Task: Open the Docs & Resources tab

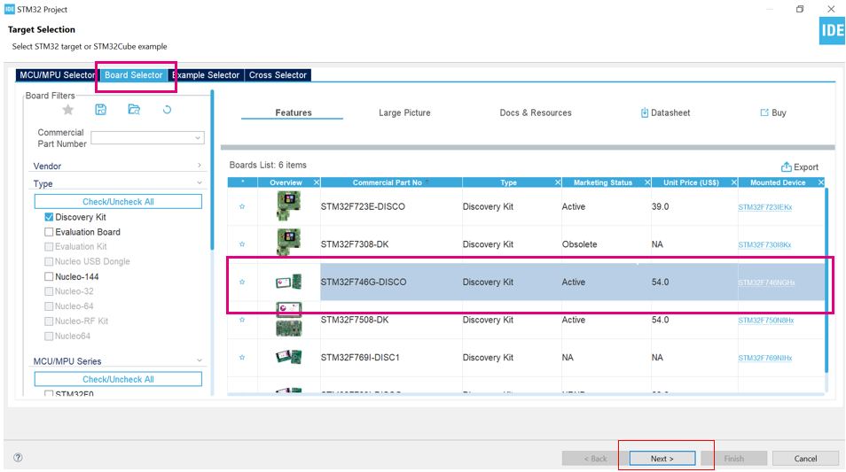Action: (536, 112)
